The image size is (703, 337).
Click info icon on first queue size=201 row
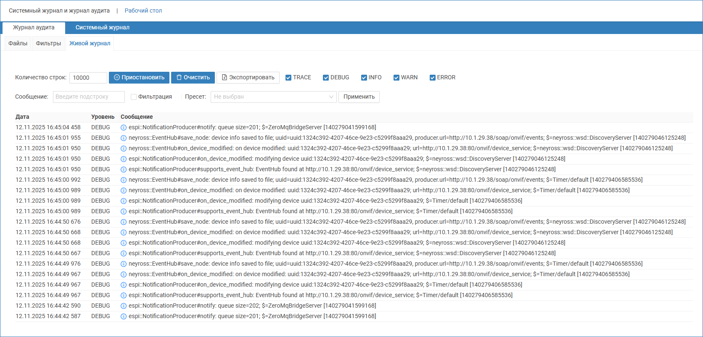124,128
